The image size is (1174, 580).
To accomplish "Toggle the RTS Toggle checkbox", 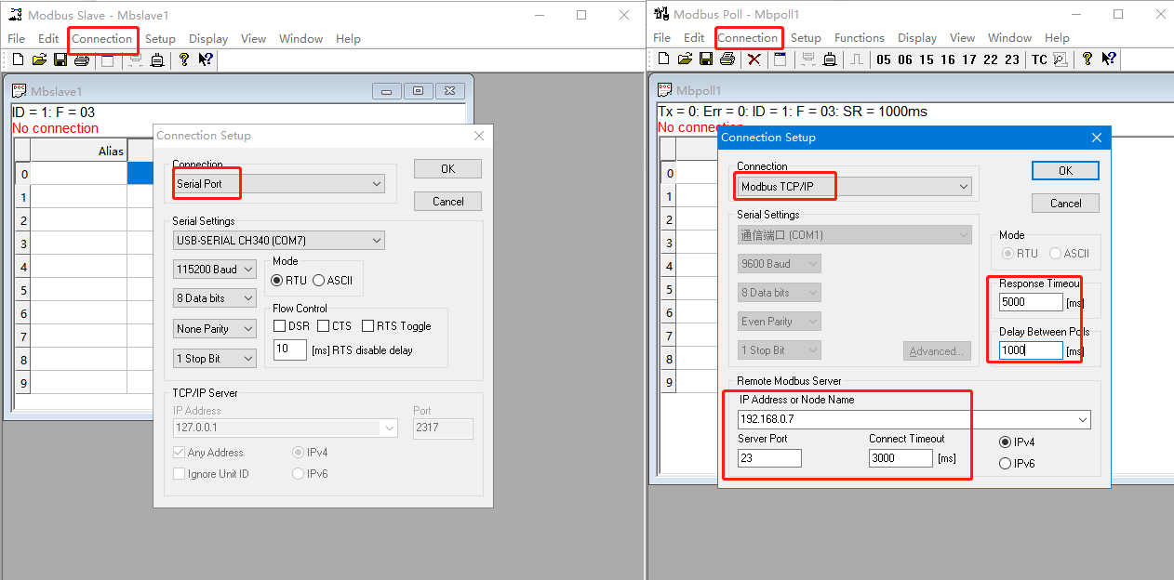I will (x=368, y=326).
